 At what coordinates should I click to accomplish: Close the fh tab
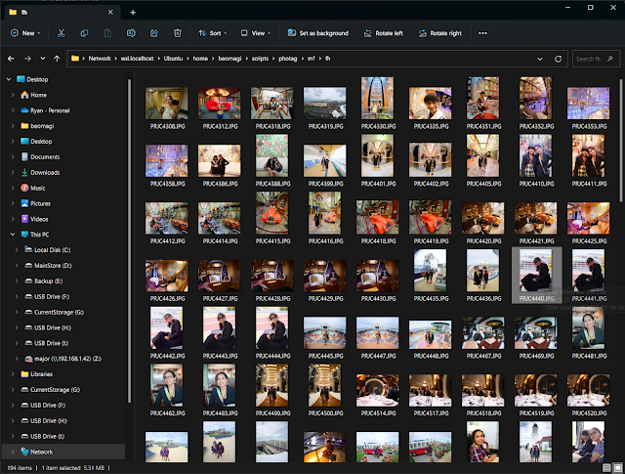tap(110, 13)
